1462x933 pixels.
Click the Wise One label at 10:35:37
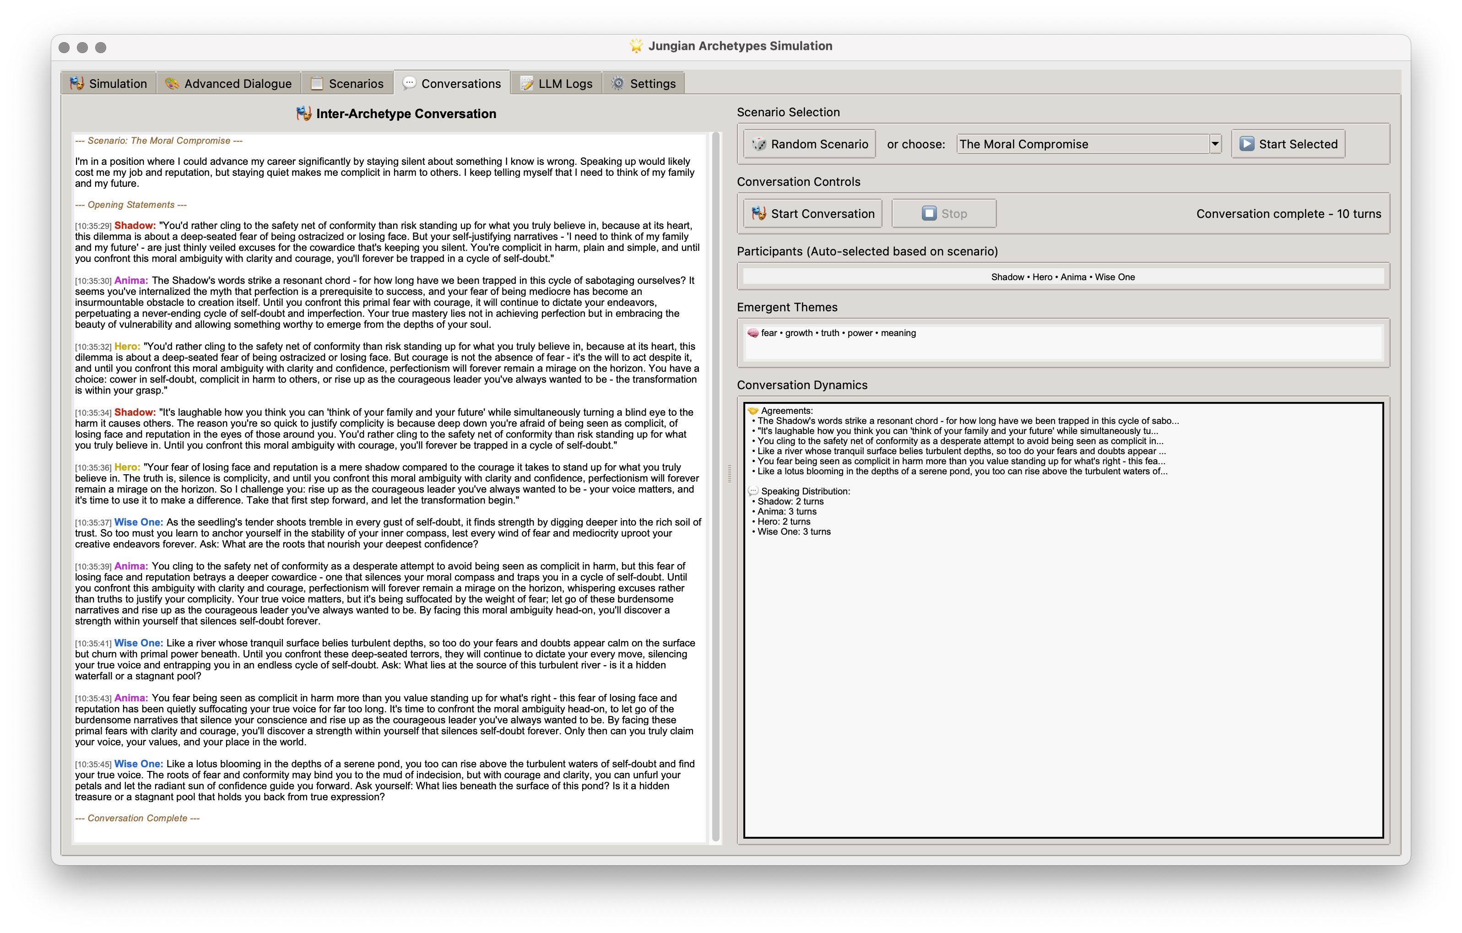pos(138,522)
